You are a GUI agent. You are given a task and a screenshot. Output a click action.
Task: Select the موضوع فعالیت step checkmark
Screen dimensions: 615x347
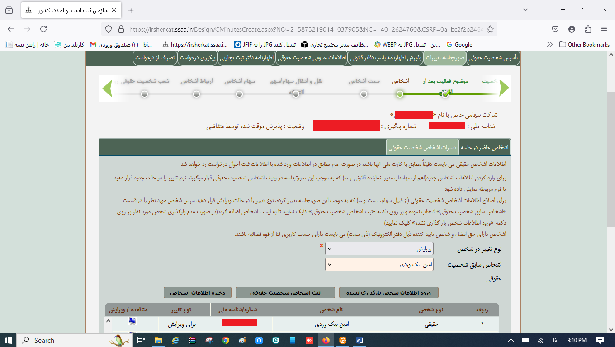(x=445, y=94)
